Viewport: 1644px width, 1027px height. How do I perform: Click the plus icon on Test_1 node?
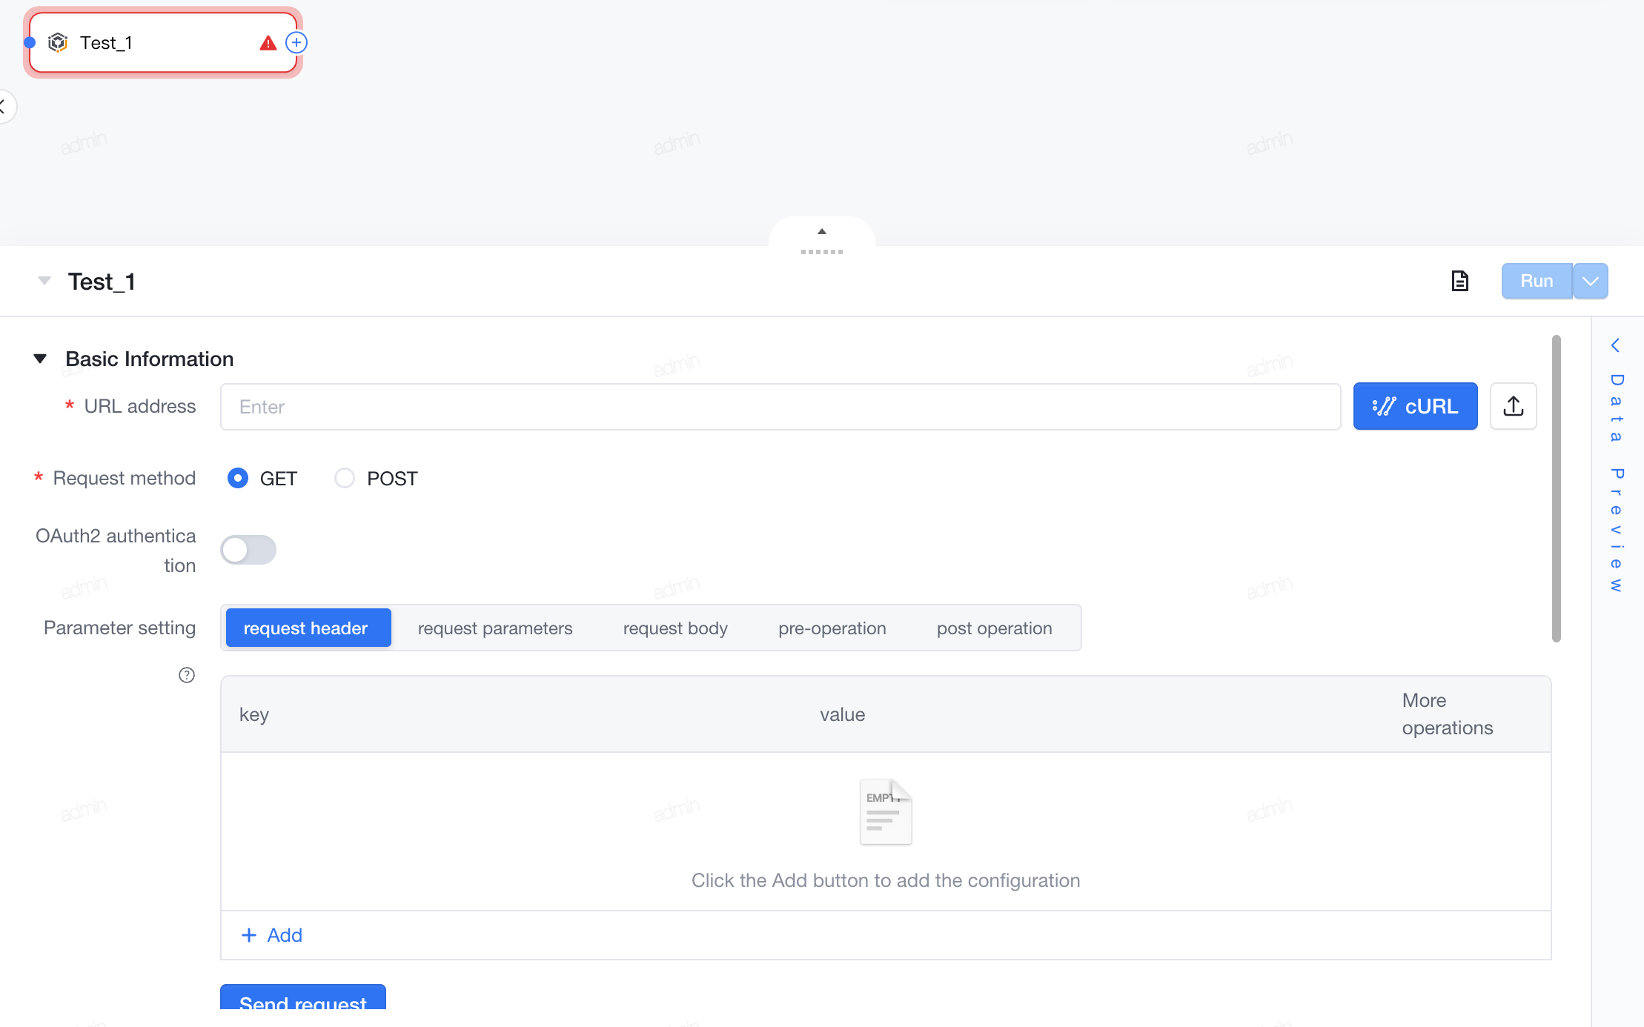pyautogui.click(x=296, y=43)
